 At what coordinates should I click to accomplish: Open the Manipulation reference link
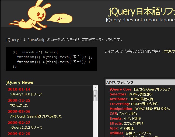tap(121, 109)
